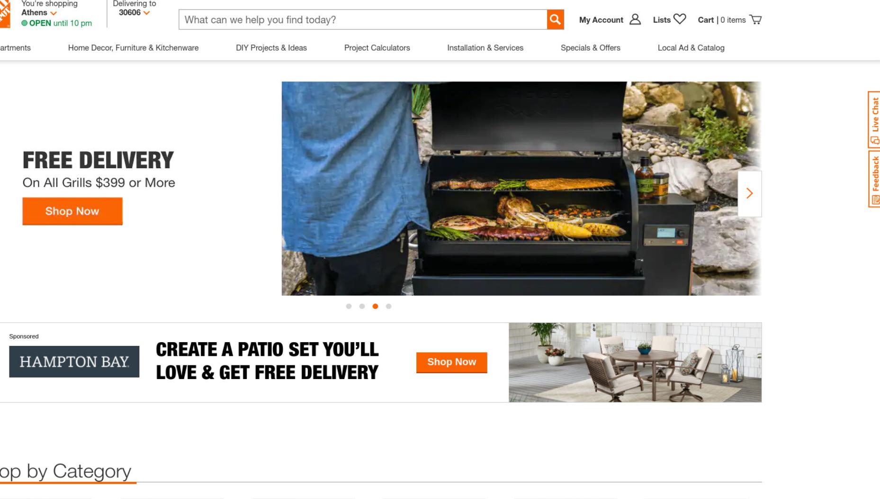Viewport: 880px width, 499px height.
Task: Open DIY Projects & Ideas menu
Action: (x=271, y=48)
